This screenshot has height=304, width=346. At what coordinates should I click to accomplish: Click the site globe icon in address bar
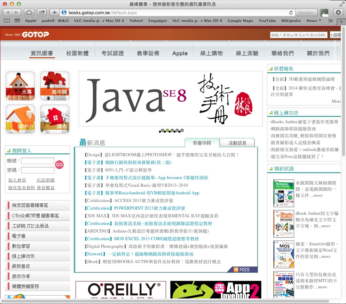point(64,12)
